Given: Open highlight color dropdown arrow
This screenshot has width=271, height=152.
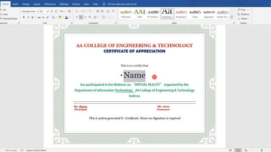Looking at the screenshot, I should click(x=63, y=17).
